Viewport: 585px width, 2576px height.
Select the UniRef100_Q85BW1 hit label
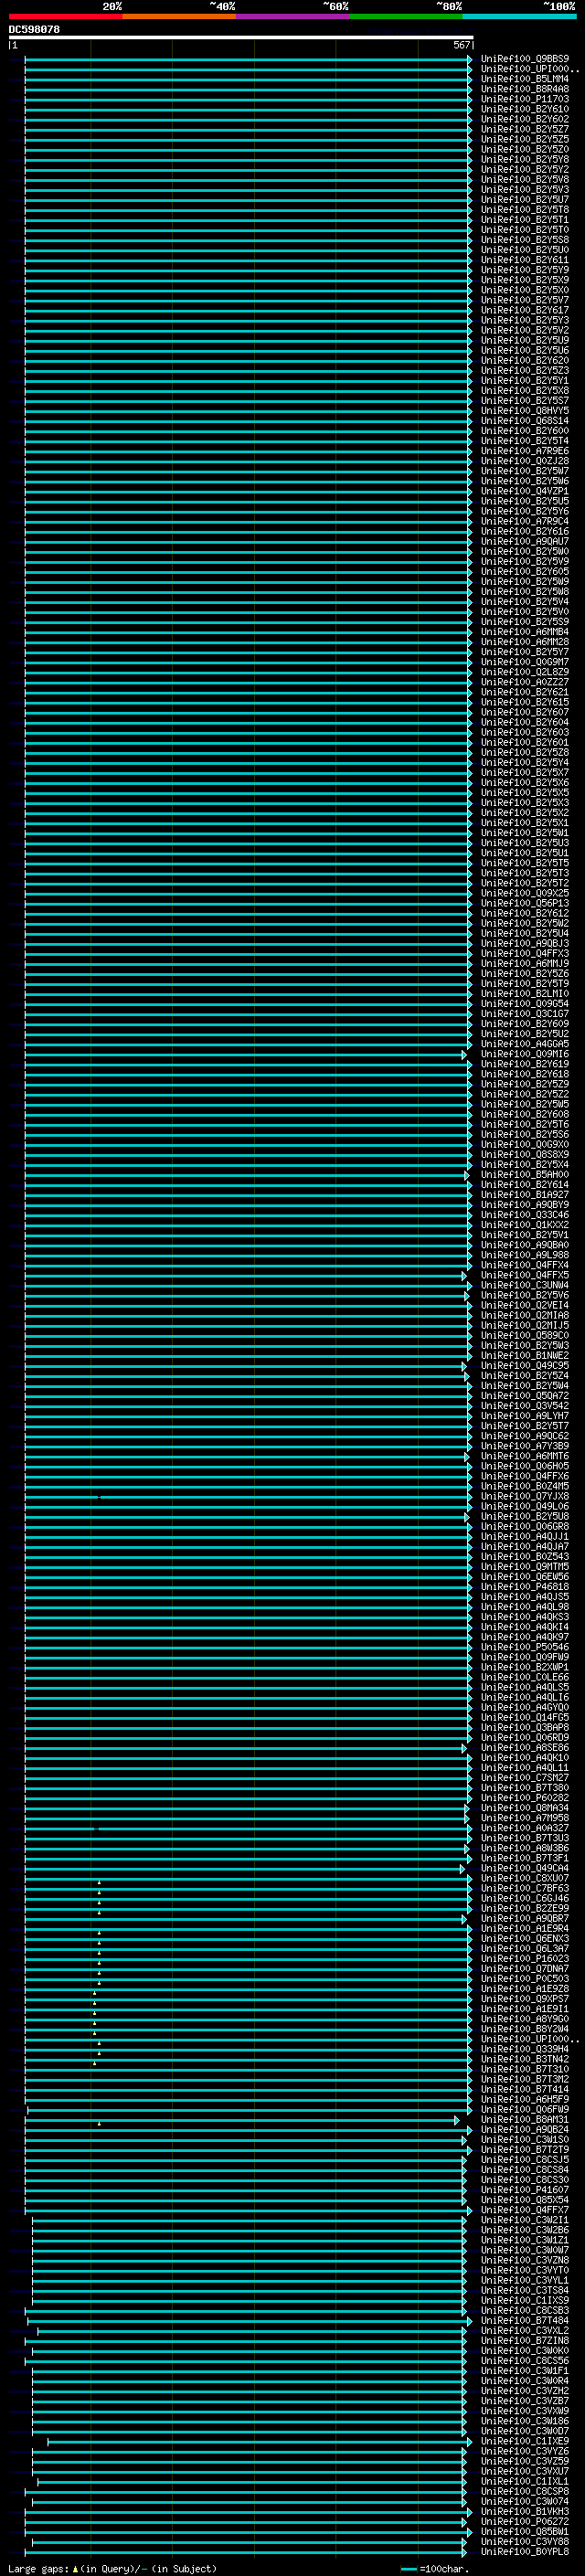525,2532
